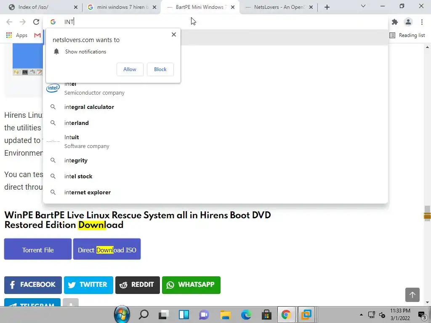Open Task View on the taskbar

point(164,315)
